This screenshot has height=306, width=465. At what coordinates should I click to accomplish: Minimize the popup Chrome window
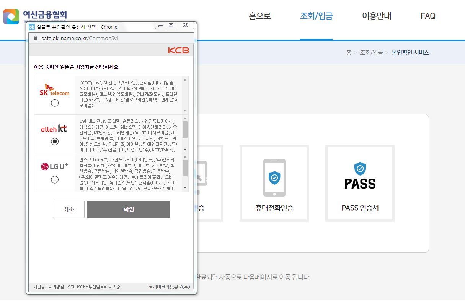(x=161, y=26)
